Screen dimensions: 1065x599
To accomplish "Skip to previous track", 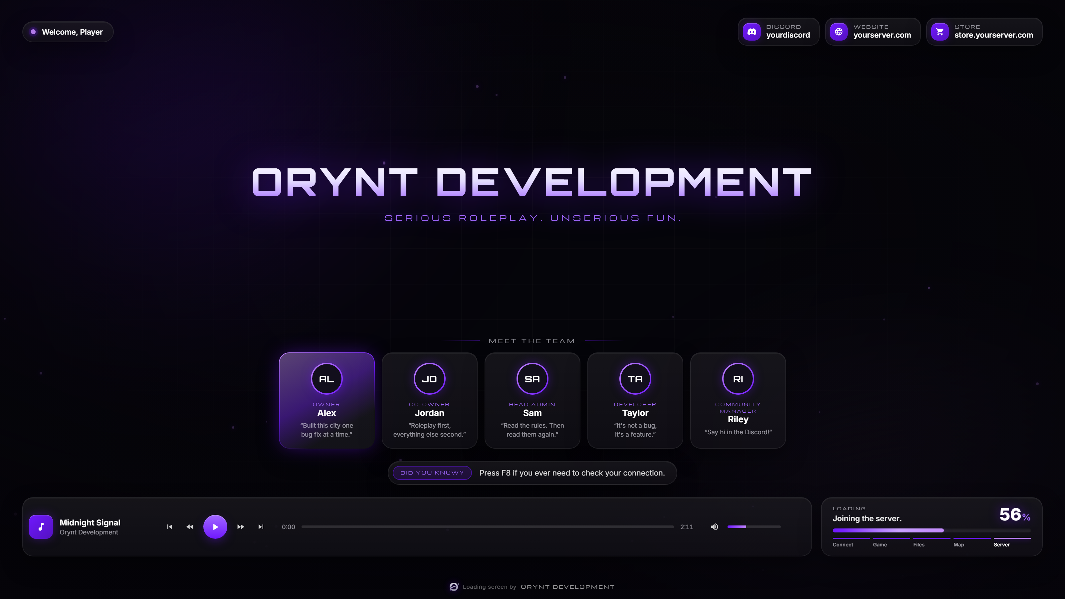I will click(169, 527).
